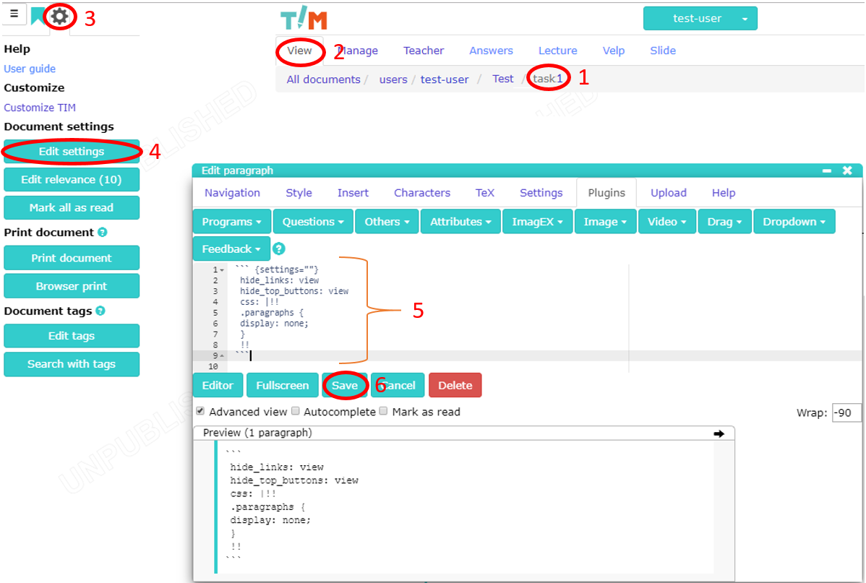Open the test-user account dropdown

[x=700, y=18]
